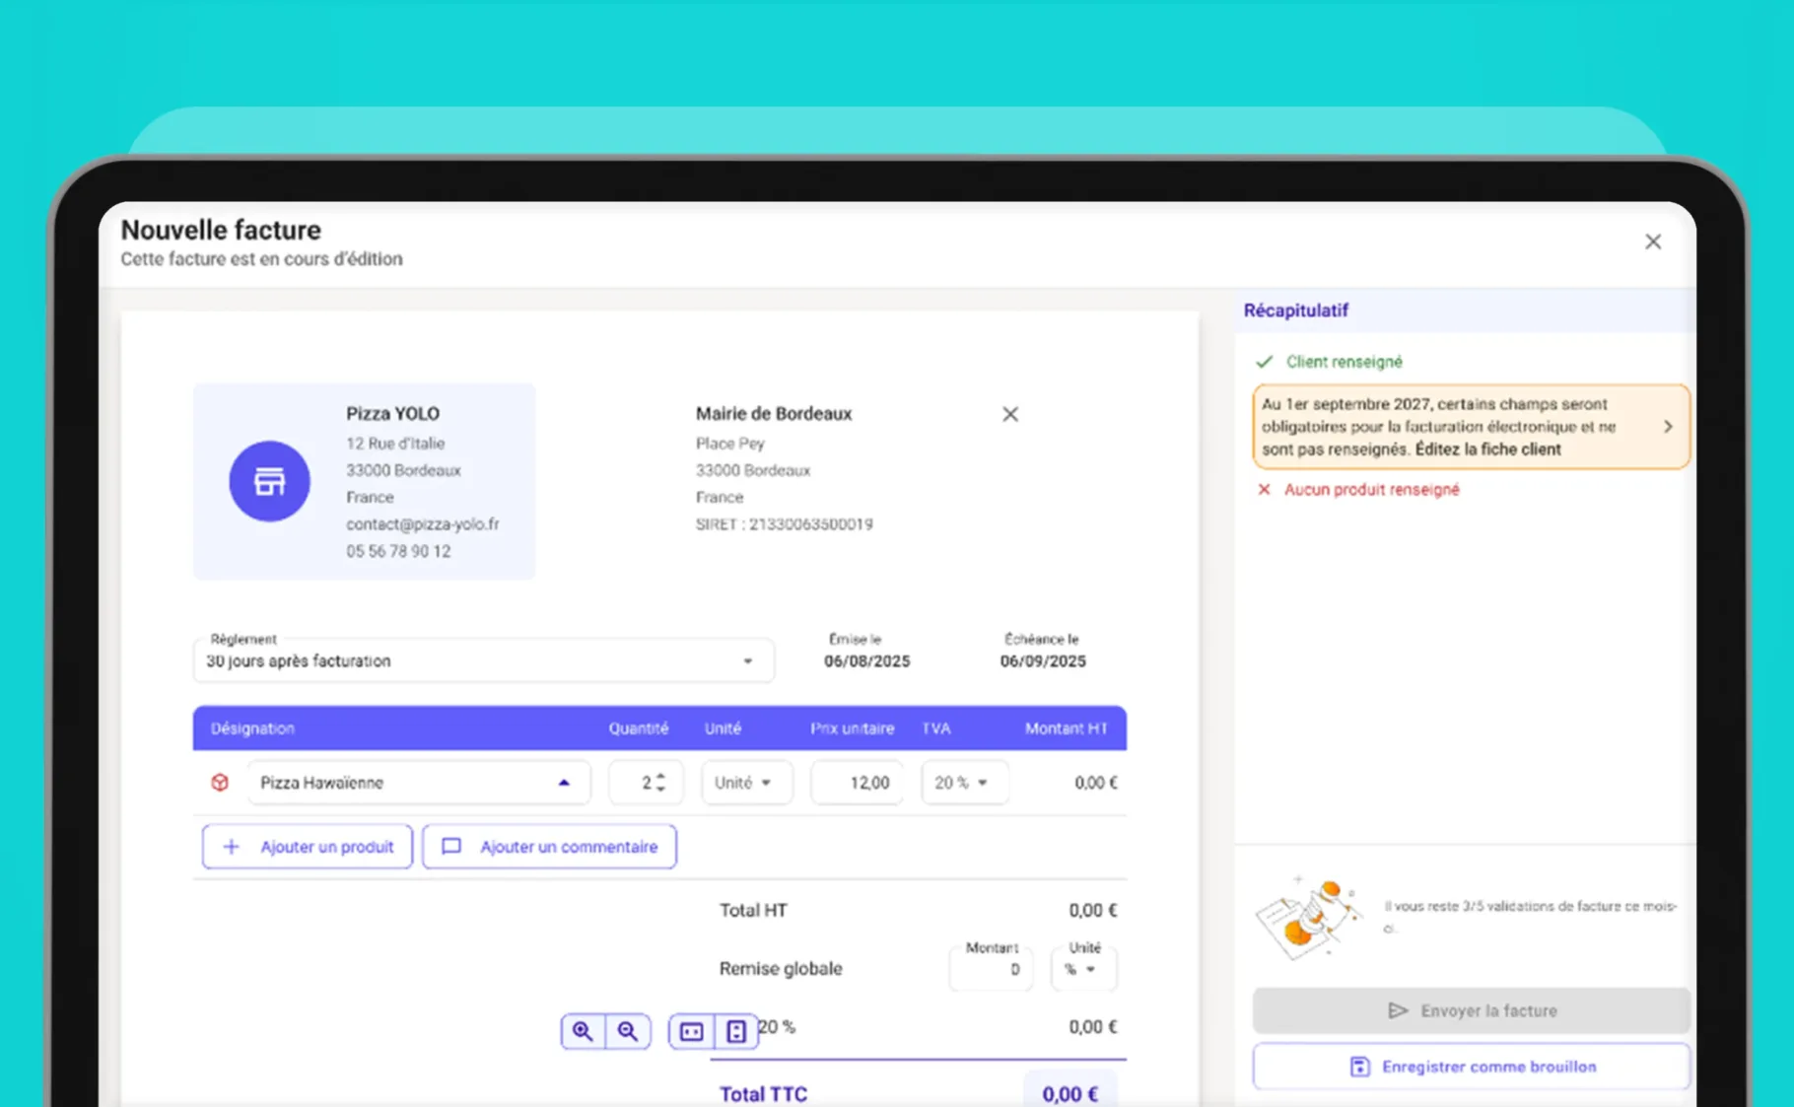Close the Nouvelle facture dialog
1794x1107 pixels.
1653,242
